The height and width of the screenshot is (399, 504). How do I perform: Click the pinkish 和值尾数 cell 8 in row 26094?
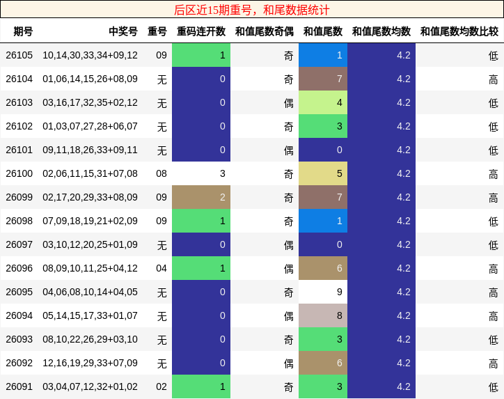[x=323, y=315]
